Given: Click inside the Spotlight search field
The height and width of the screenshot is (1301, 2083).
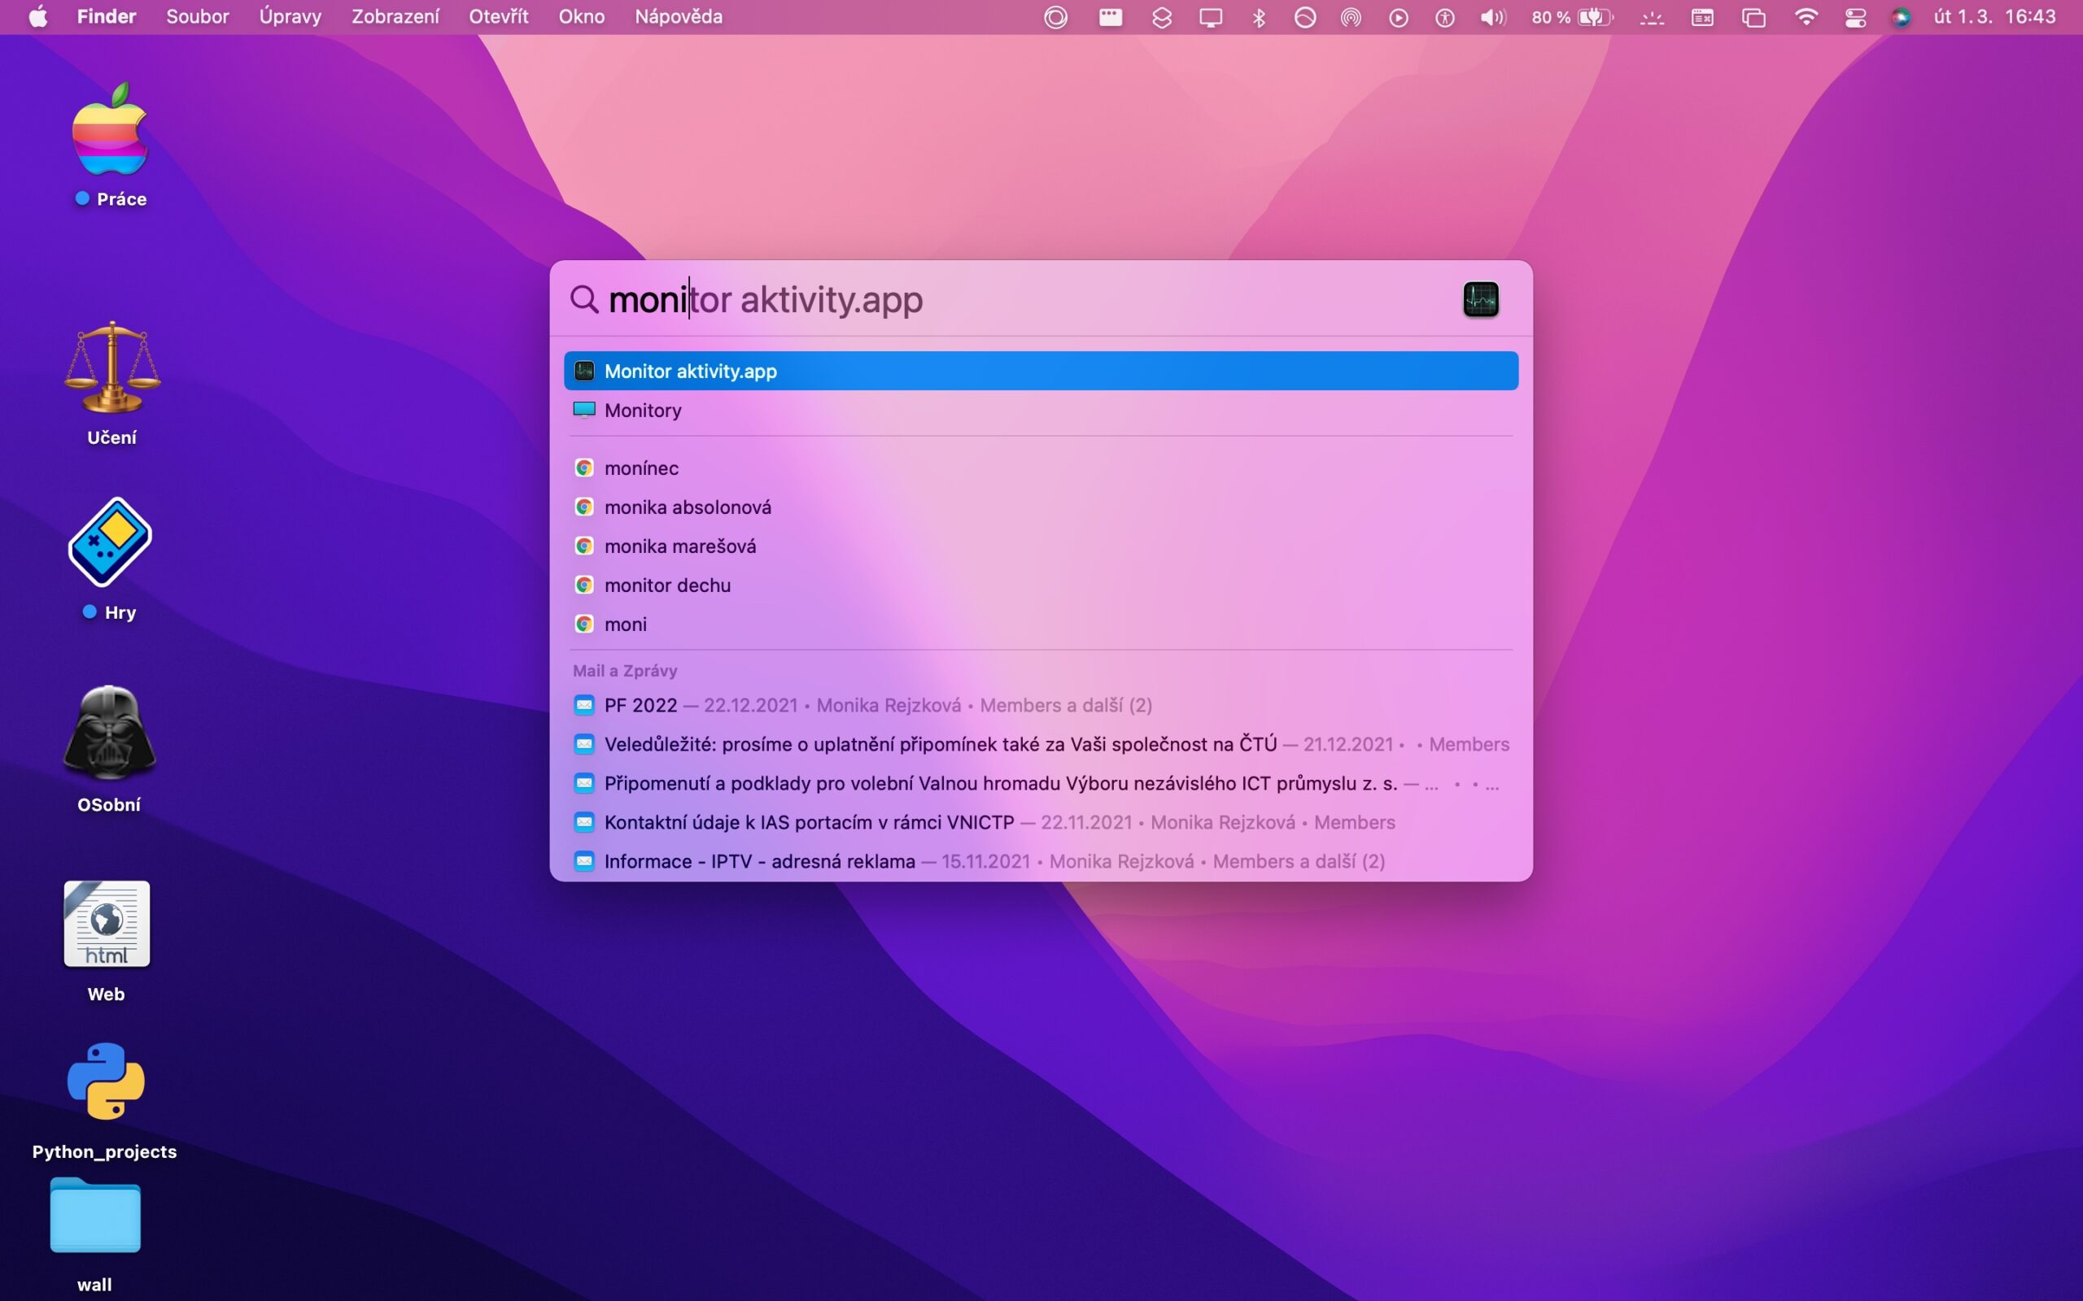Looking at the screenshot, I should [x=947, y=299].
